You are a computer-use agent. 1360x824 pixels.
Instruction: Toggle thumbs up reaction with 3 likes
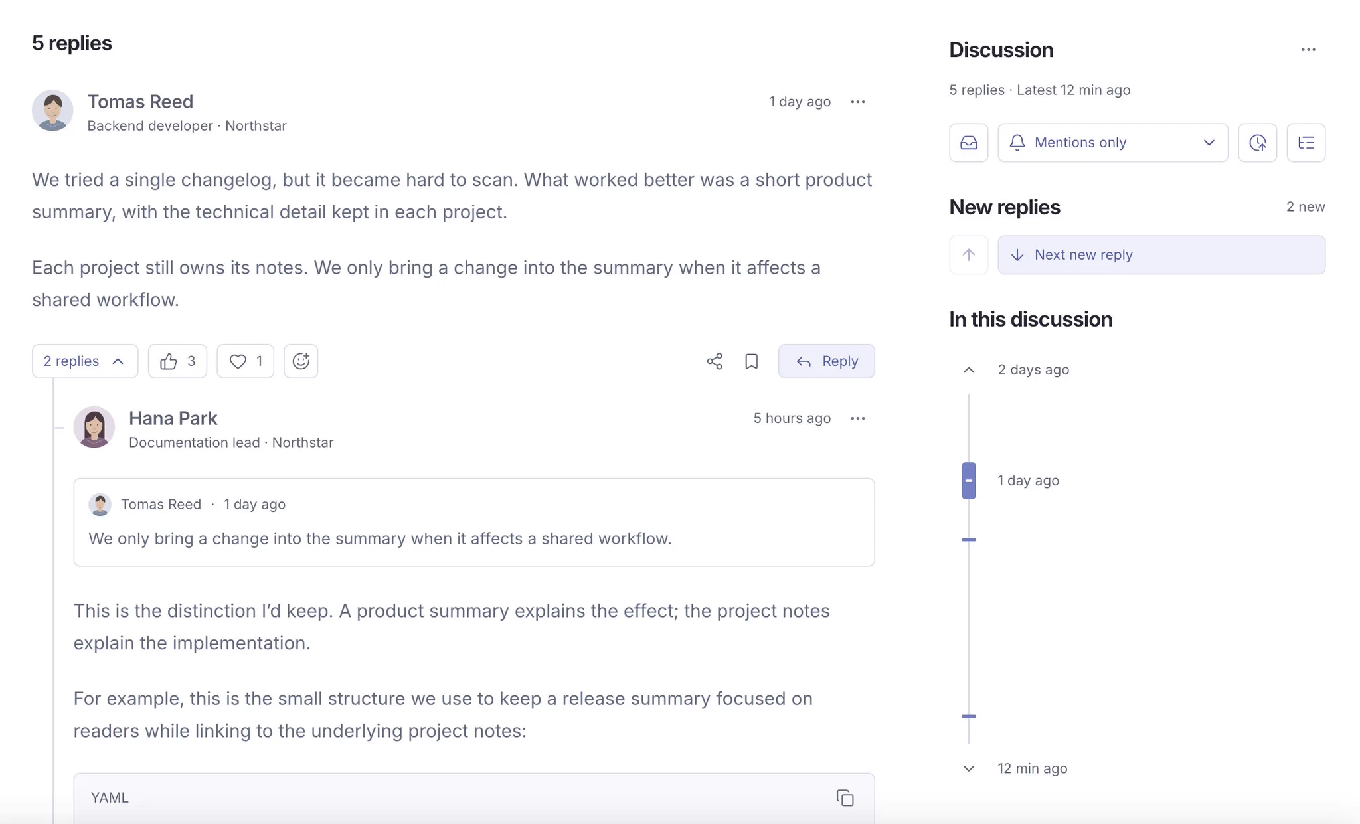point(177,361)
